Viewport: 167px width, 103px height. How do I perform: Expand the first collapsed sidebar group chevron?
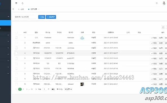pyautogui.click(x=8, y=35)
